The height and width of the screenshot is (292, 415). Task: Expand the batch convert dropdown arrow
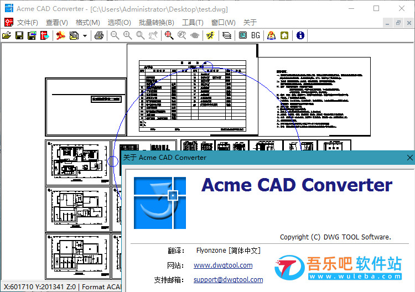85,35
